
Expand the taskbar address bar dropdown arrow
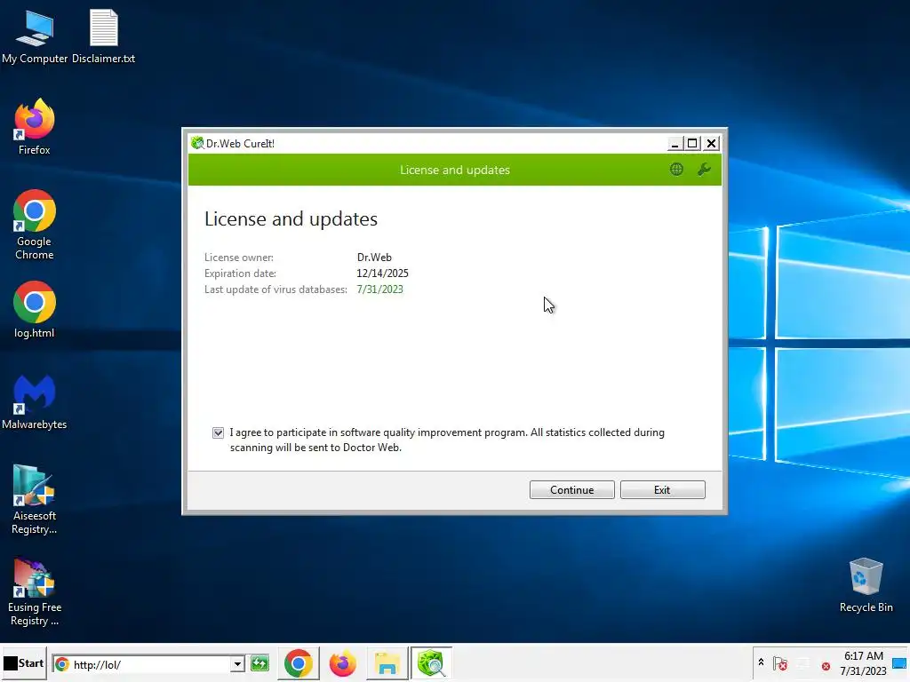[237, 664]
